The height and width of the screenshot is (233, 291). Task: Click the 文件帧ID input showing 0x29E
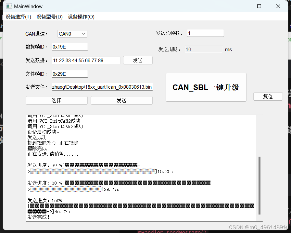[x=69, y=74]
